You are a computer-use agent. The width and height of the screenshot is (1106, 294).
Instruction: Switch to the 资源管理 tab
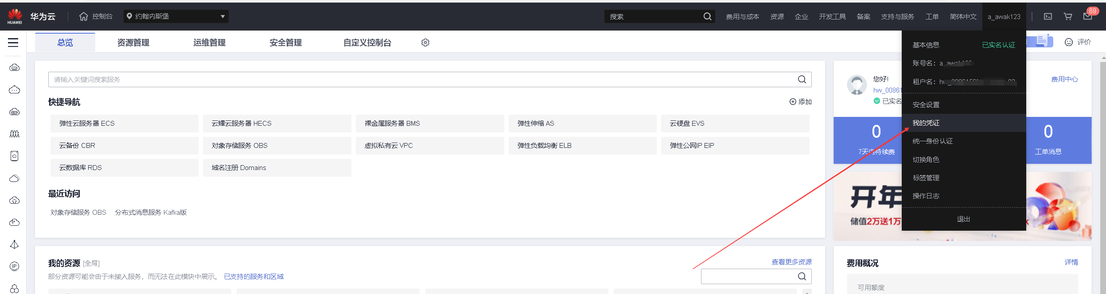tap(133, 43)
